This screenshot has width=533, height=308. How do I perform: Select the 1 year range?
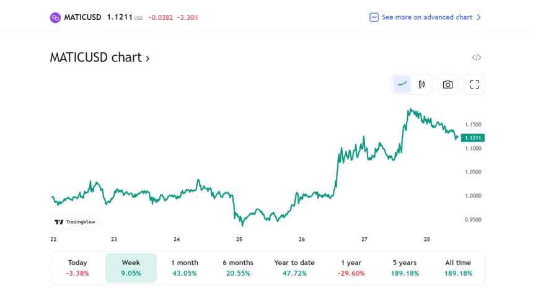coord(351,268)
